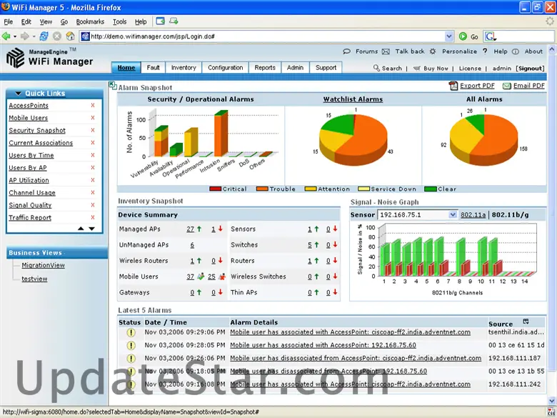557x418 pixels.
Task: Open the Watchlist Alarms link
Action: click(353, 99)
